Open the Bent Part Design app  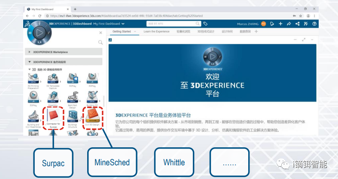pyautogui.click(x=72, y=98)
